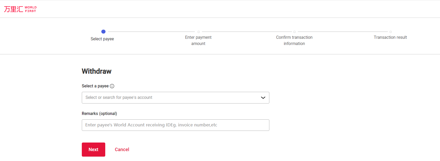This screenshot has height=161, width=440.
Task: Click the Withdraw heading
Action: (96, 71)
